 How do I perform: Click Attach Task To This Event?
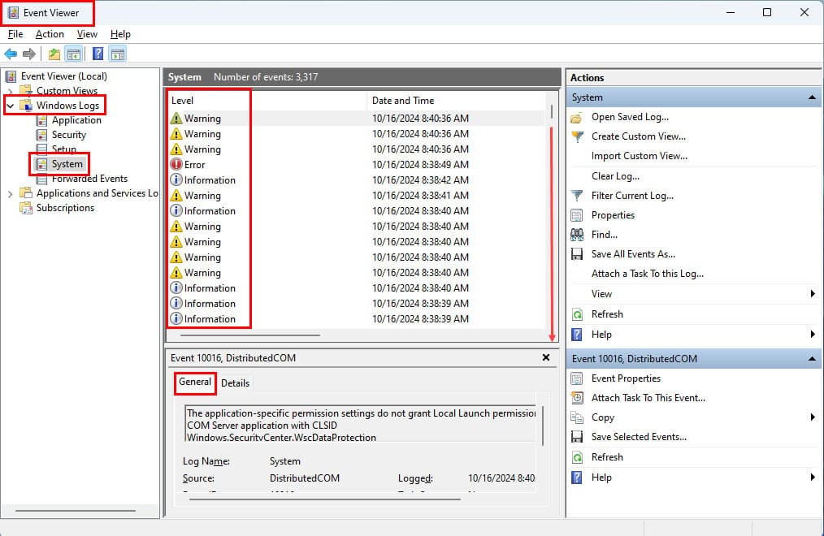tap(648, 398)
